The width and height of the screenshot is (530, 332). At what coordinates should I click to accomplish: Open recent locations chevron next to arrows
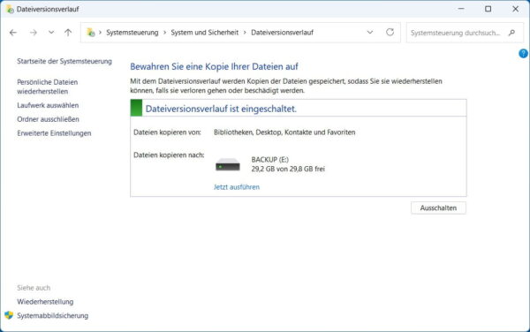point(51,33)
